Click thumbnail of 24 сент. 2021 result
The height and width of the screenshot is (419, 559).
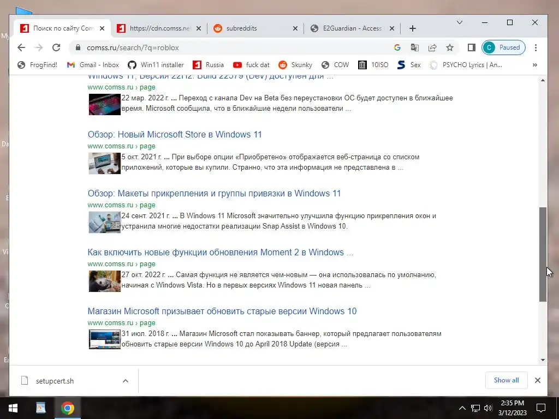(104, 222)
